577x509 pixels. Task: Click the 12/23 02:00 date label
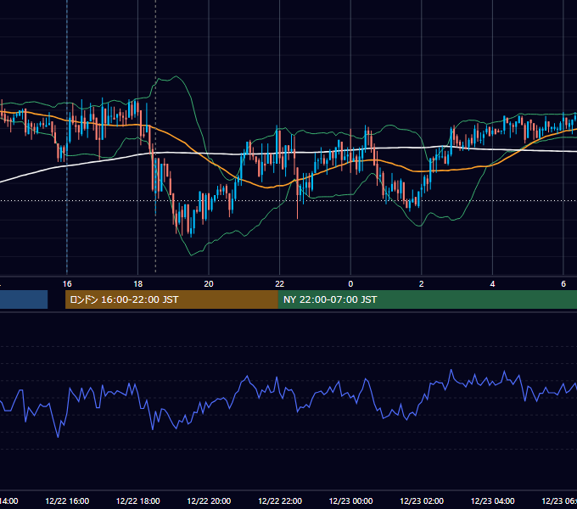[x=422, y=501]
